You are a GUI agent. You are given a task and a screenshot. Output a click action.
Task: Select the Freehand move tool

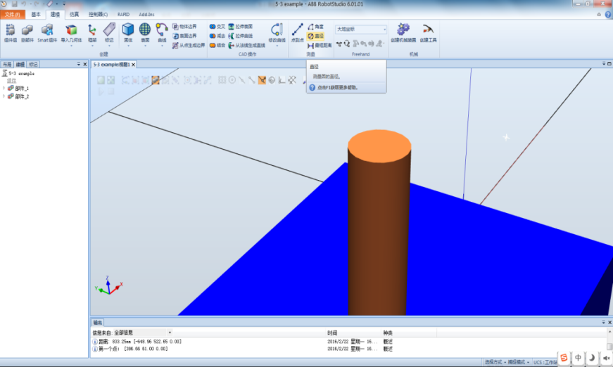[x=339, y=44]
